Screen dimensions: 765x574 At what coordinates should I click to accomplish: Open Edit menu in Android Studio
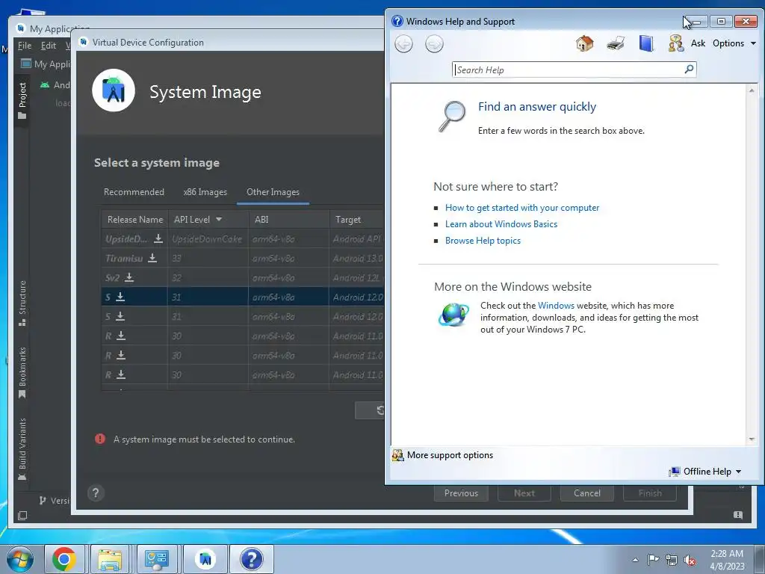click(49, 46)
